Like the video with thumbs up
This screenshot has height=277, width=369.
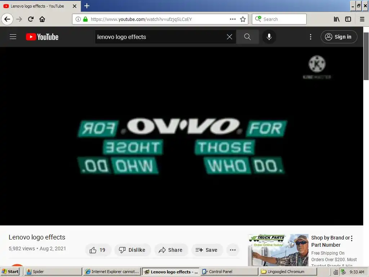(98, 250)
